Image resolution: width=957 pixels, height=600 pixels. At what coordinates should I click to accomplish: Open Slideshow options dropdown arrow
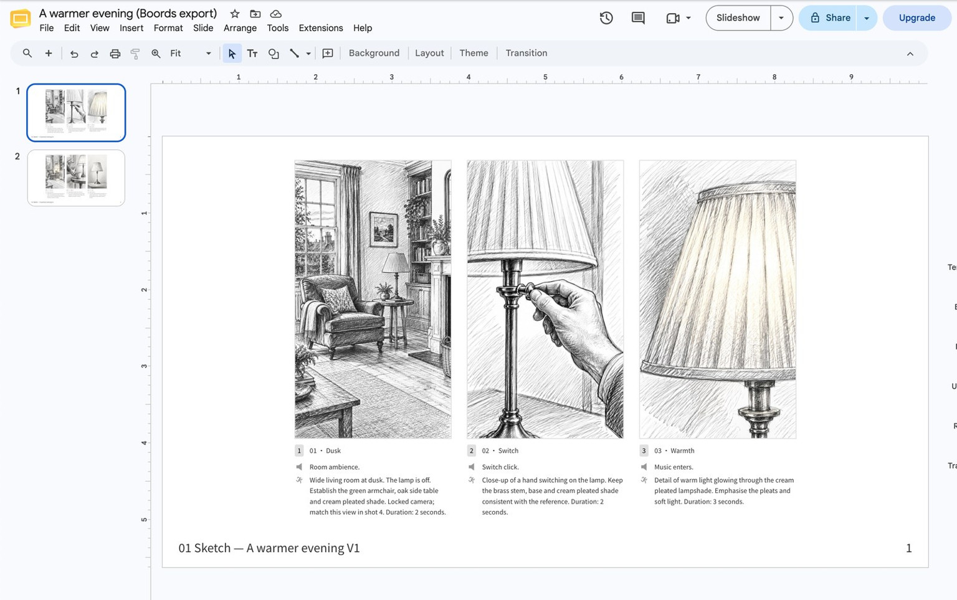pyautogui.click(x=781, y=18)
